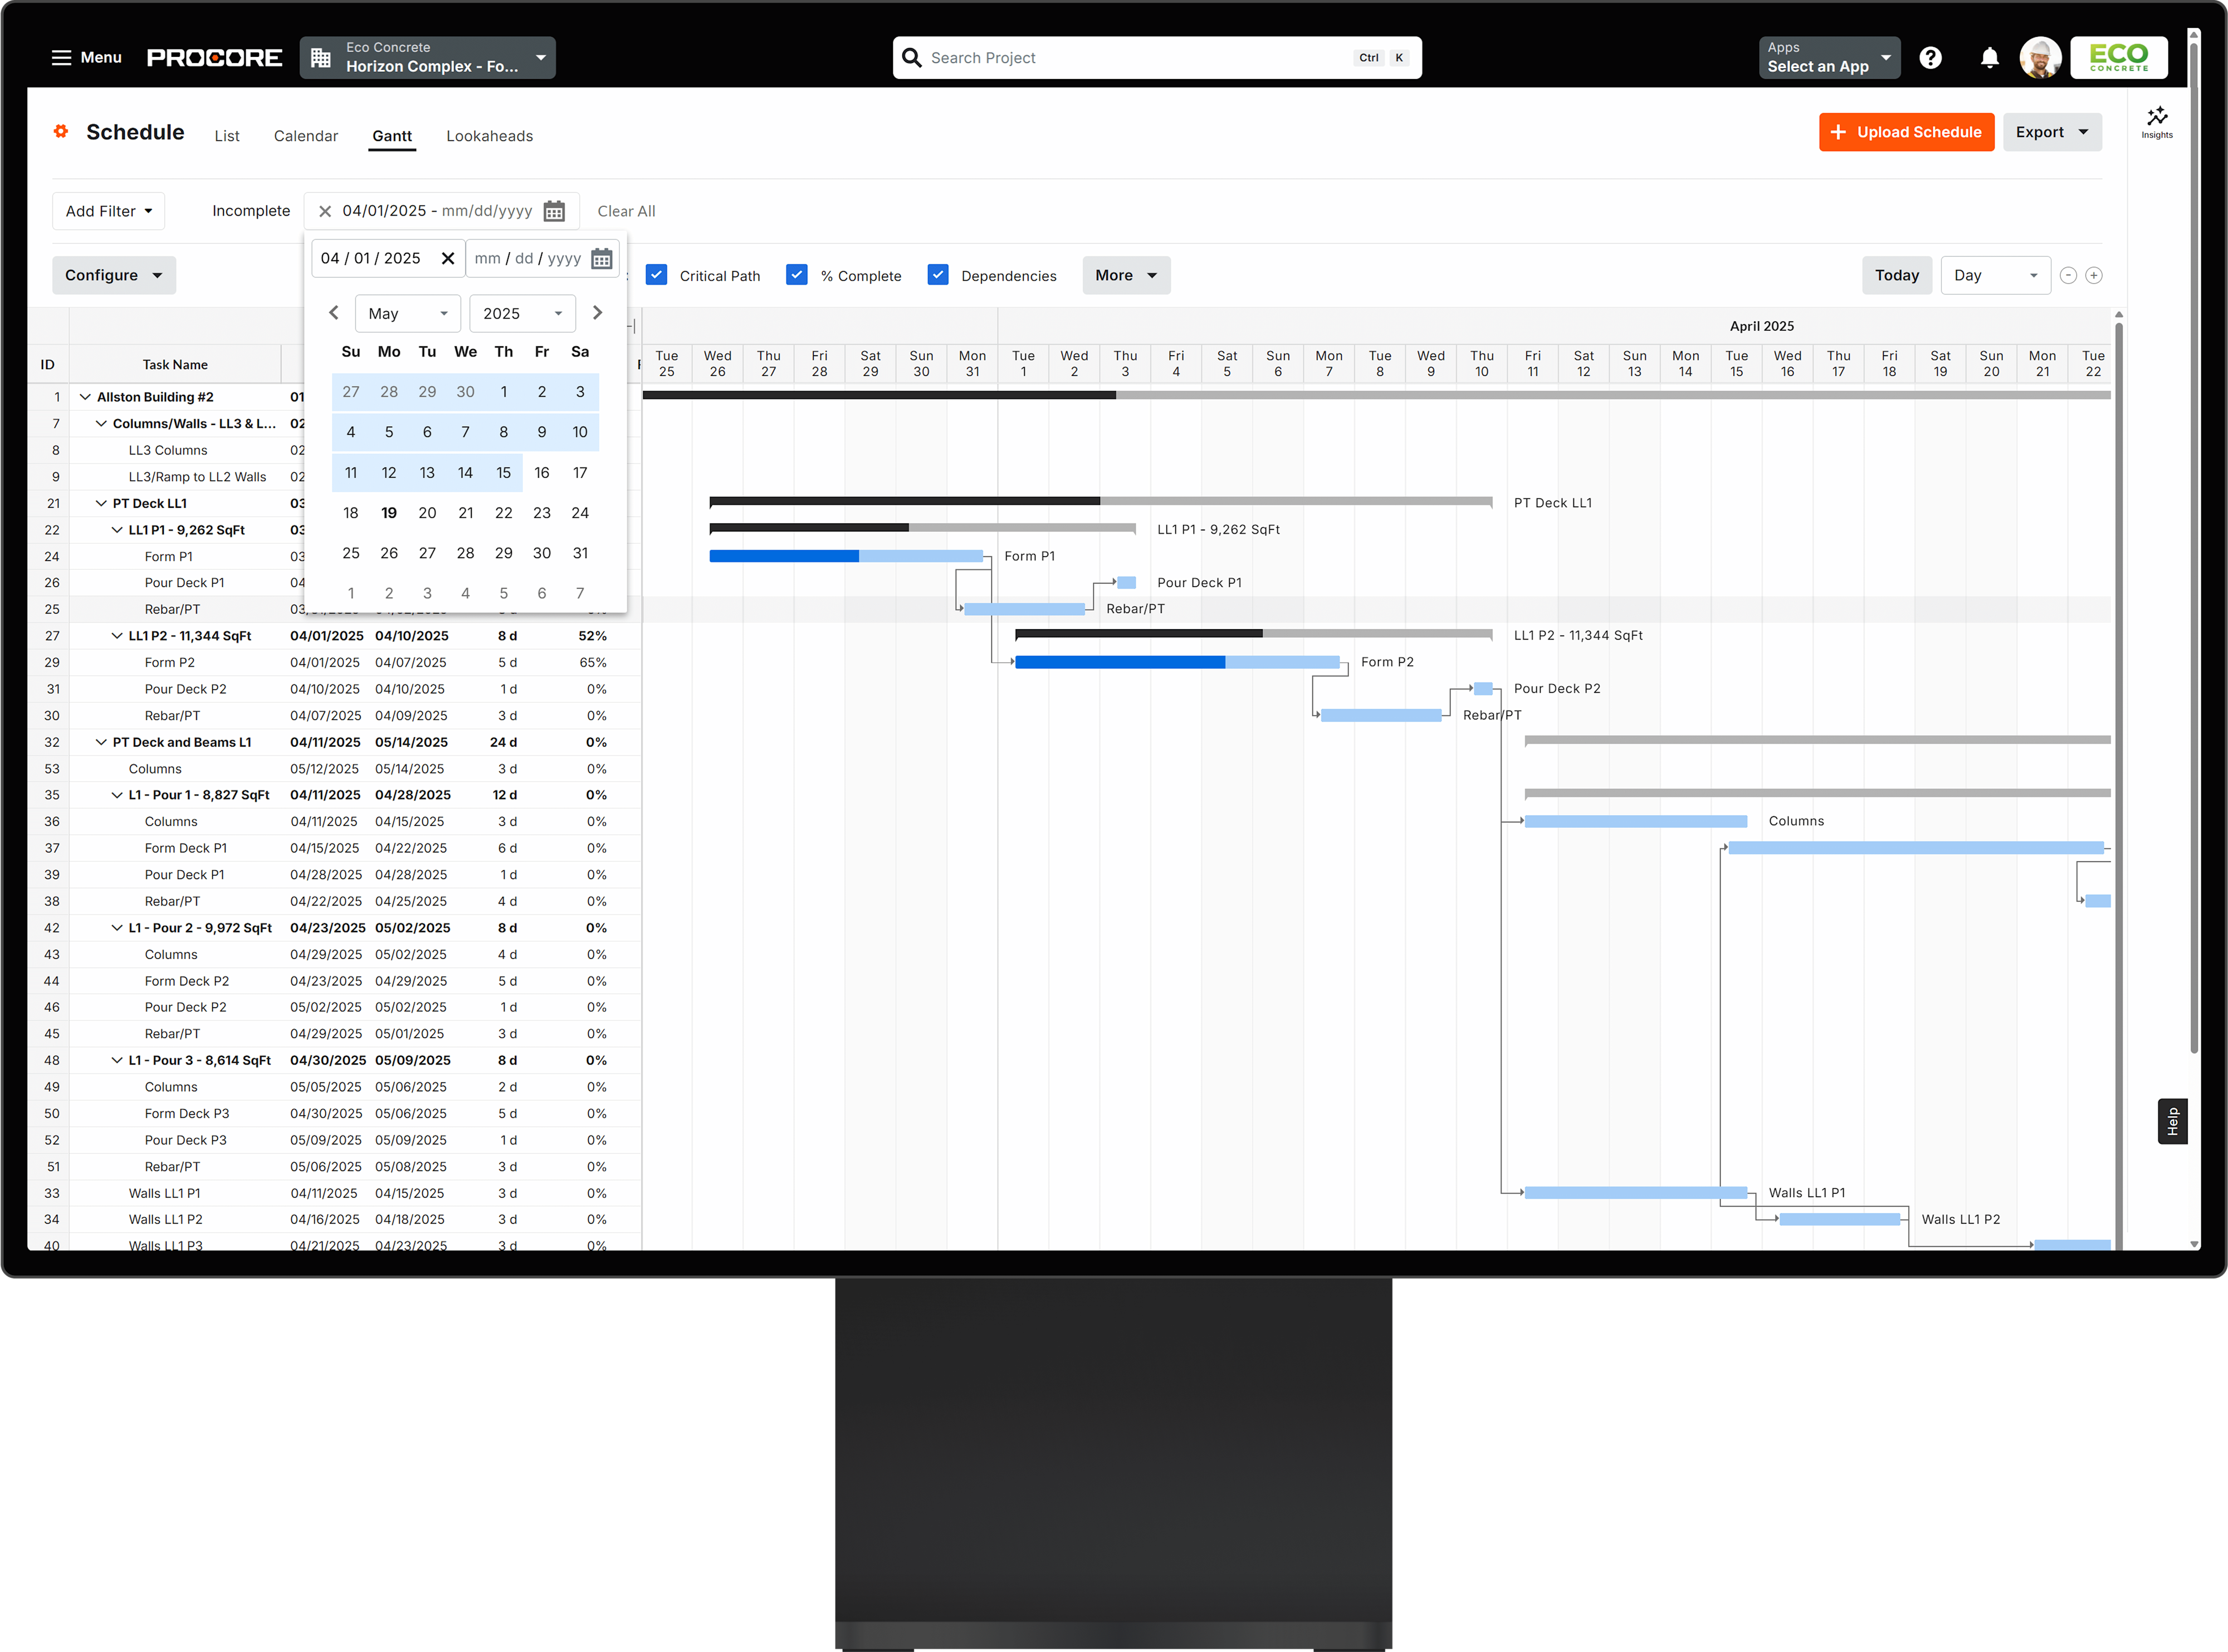Open the calendar icon in the date filter

pyautogui.click(x=554, y=210)
